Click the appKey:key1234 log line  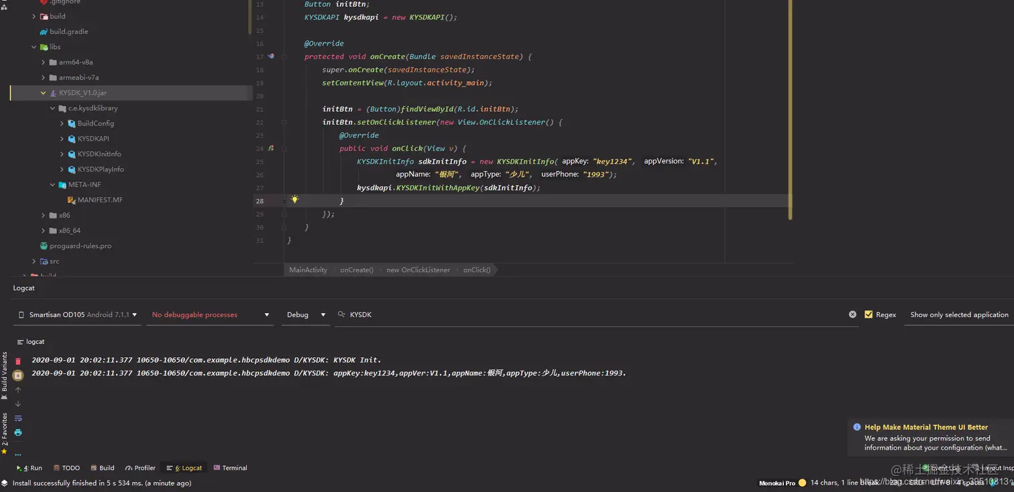(x=329, y=373)
